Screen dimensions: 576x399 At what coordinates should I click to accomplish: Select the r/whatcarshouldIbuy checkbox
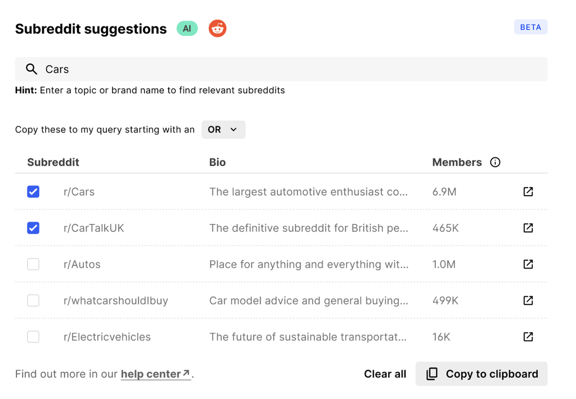pos(33,301)
